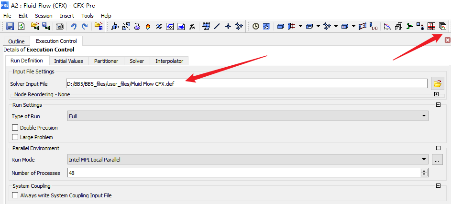Open the Insert menu
Viewport: 451px width, 204px height.
67,16
